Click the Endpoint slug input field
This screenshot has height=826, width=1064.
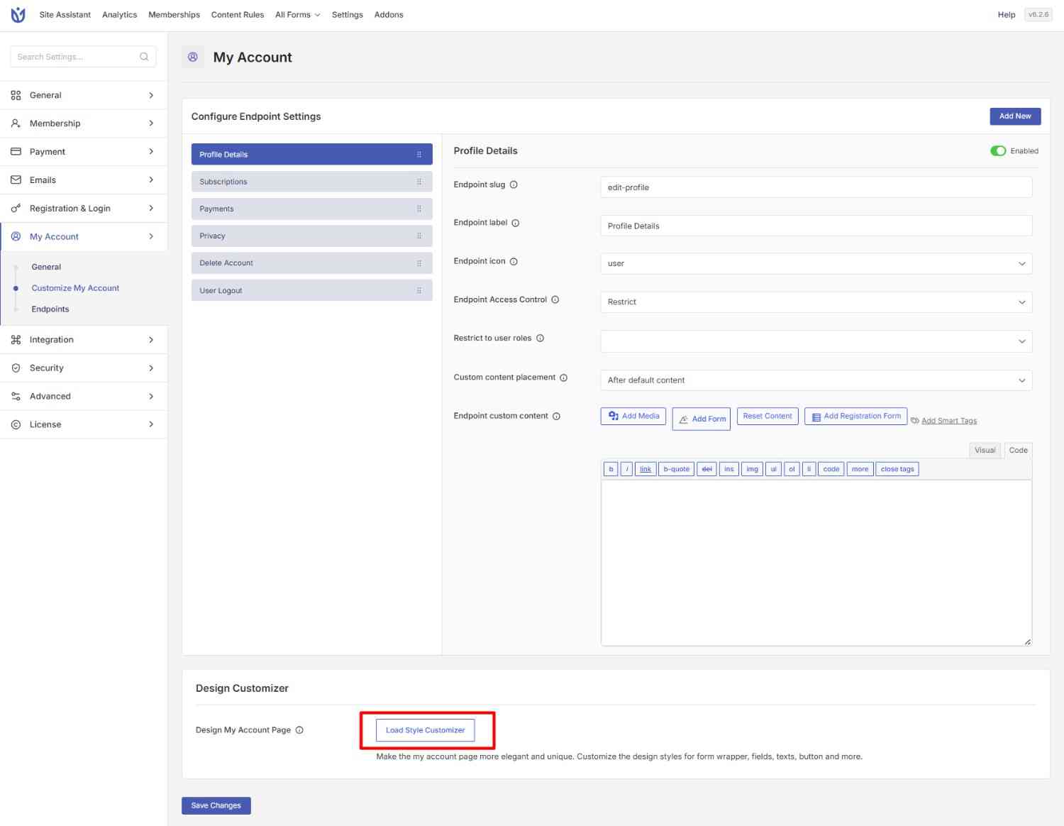point(816,187)
